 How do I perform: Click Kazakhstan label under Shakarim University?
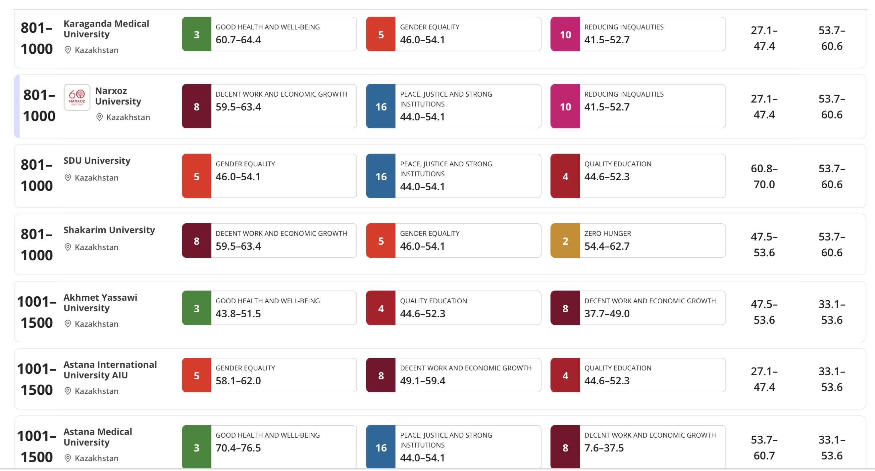(96, 247)
